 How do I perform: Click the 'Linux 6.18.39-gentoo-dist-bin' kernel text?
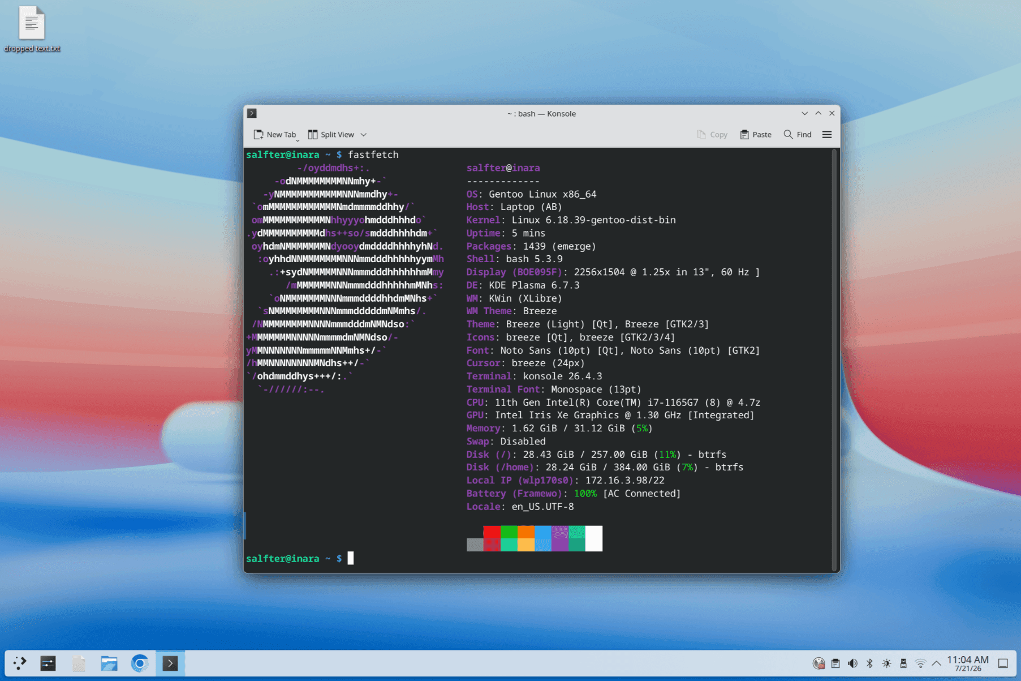pyautogui.click(x=593, y=220)
